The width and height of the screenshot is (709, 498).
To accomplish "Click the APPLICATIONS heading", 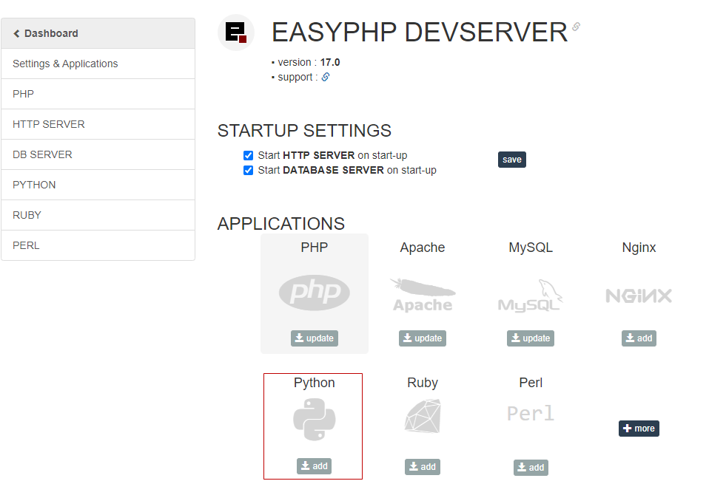I will click(x=280, y=224).
